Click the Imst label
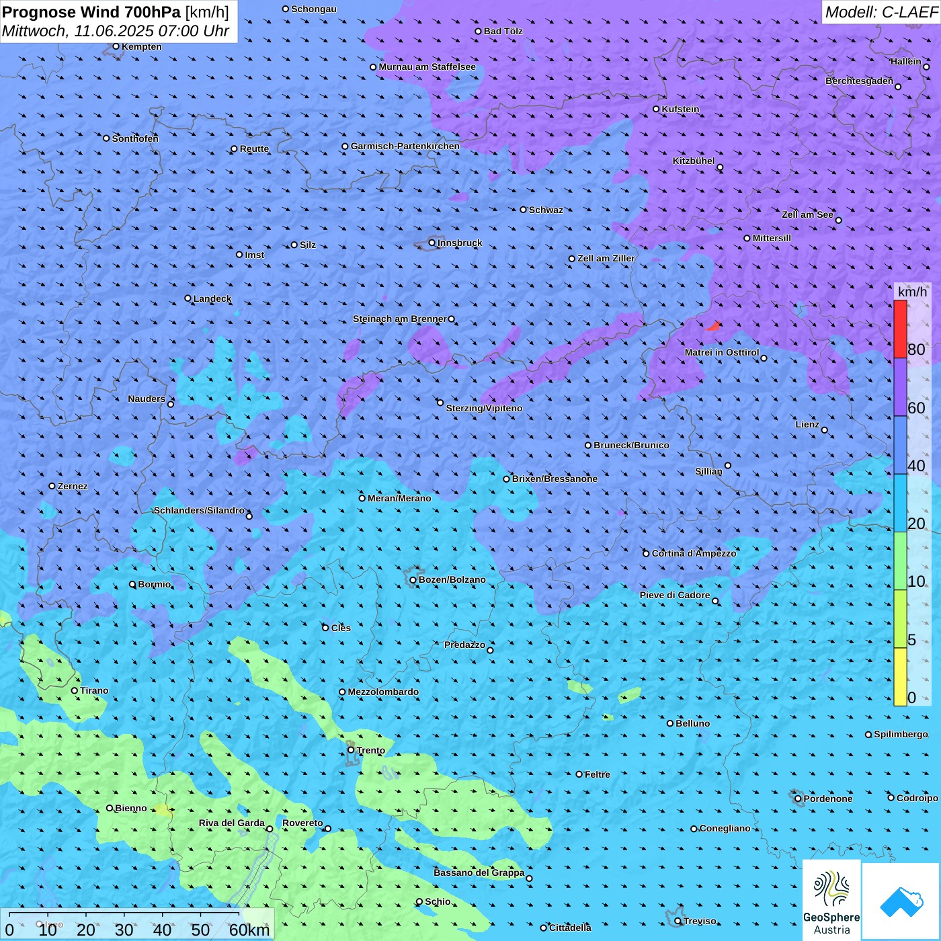 coord(255,255)
